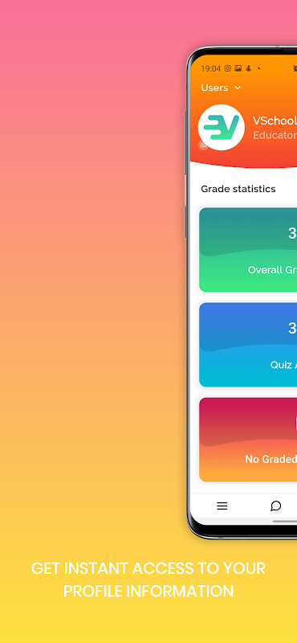Expand the Users dropdown

tap(221, 88)
